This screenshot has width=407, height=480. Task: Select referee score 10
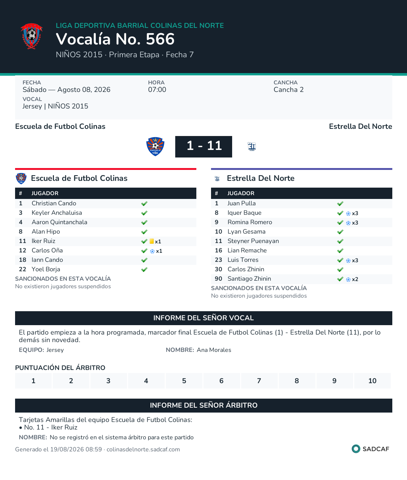(372, 381)
